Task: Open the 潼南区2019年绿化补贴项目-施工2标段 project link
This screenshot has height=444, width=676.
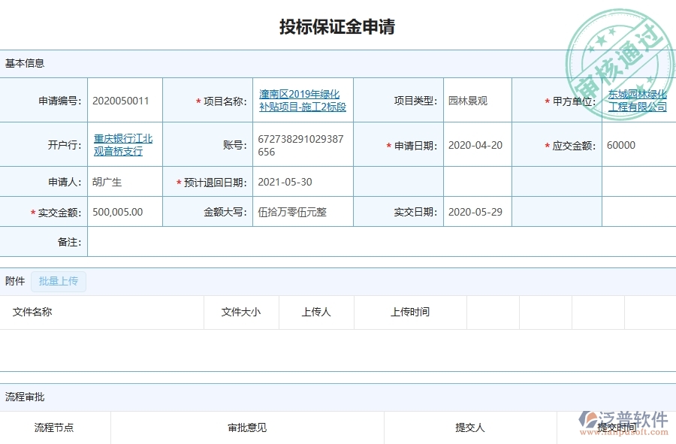Action: [300, 100]
